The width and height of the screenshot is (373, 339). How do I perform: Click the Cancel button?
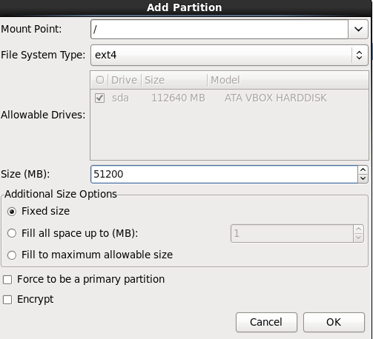(x=266, y=322)
